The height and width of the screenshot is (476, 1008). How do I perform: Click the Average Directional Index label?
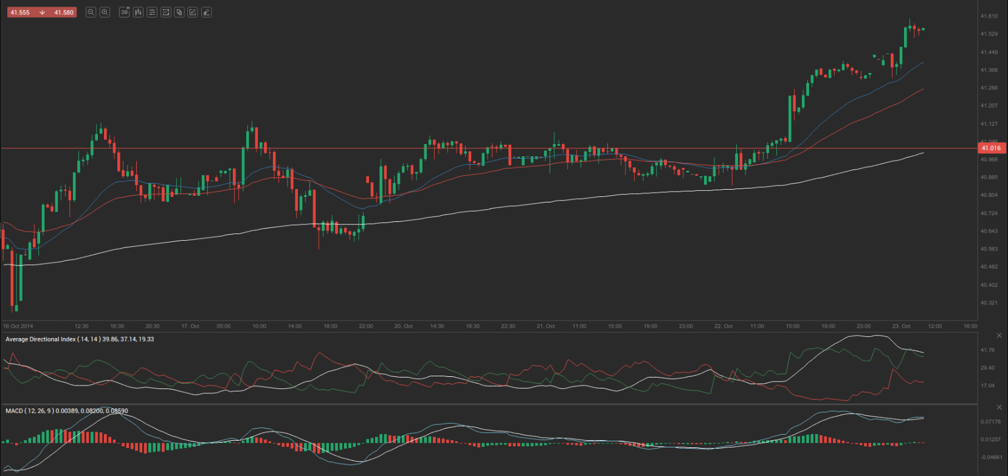click(41, 339)
